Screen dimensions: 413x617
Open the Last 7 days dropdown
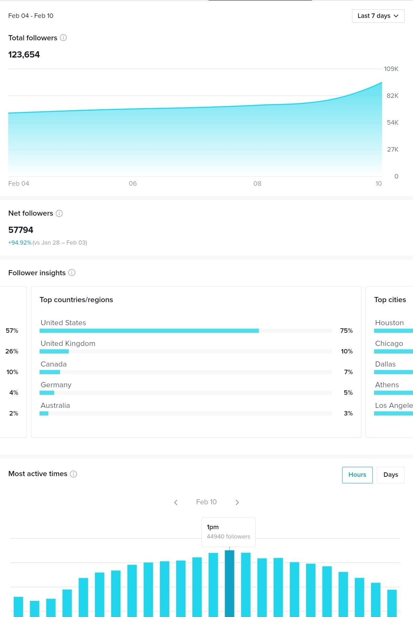coord(378,16)
